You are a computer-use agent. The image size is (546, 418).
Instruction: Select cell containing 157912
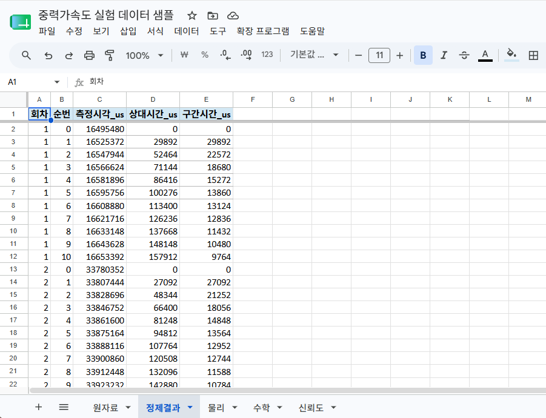pos(153,257)
